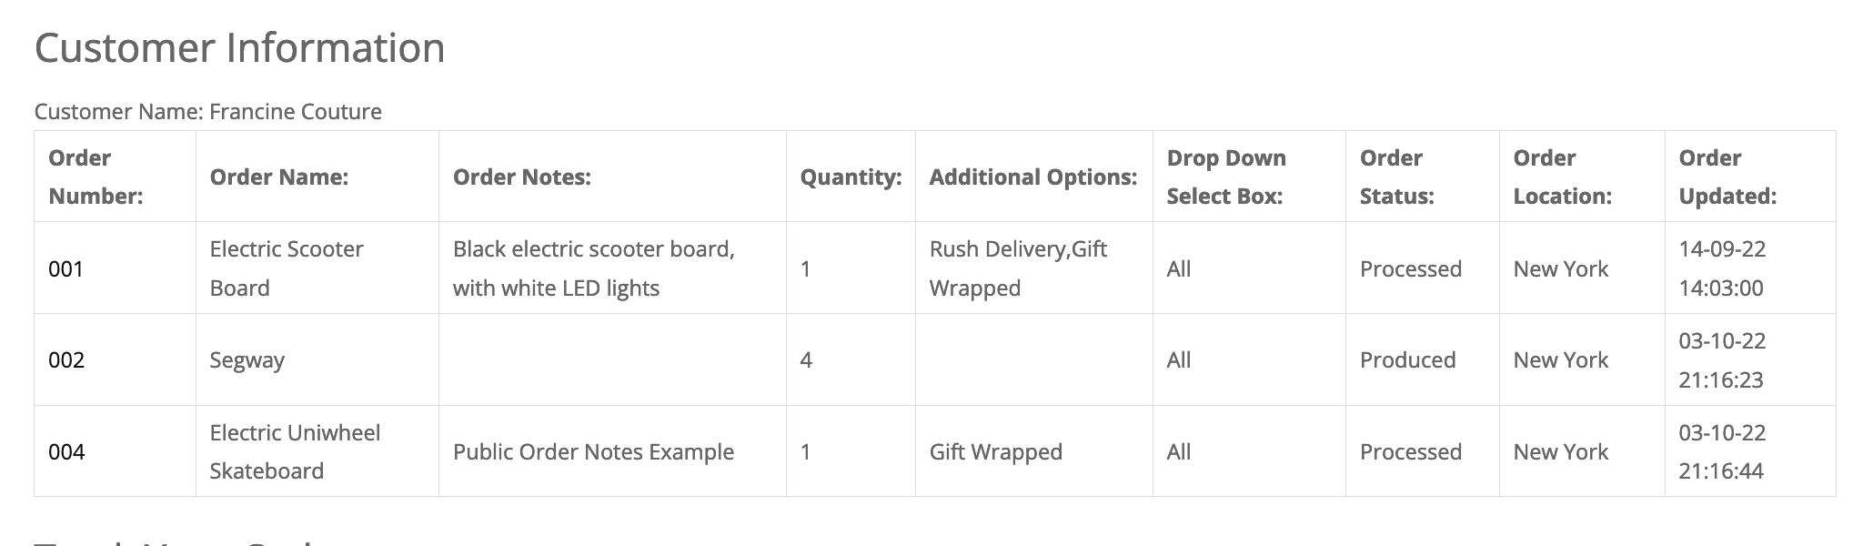This screenshot has width=1863, height=546.
Task: Click the Produced status for Segway order
Action: 1407,360
